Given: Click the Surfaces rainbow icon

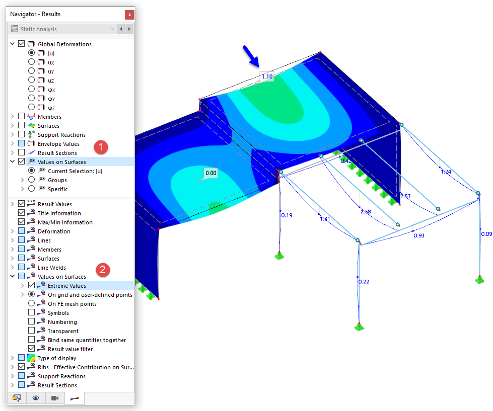Looking at the screenshot, I should (31, 126).
